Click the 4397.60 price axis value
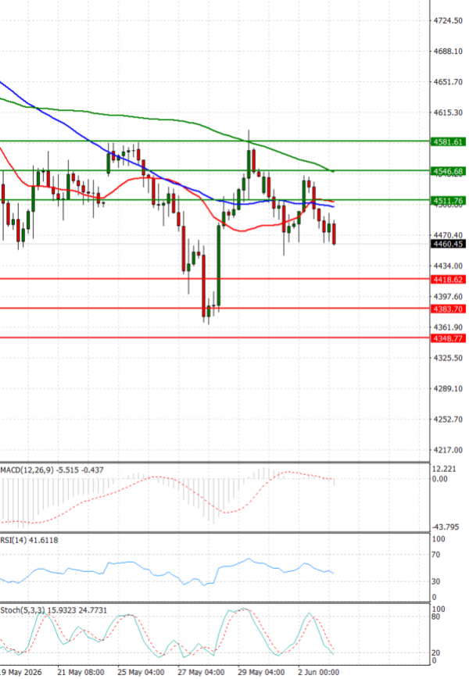Viewport: 469px width, 679px height. tap(448, 297)
